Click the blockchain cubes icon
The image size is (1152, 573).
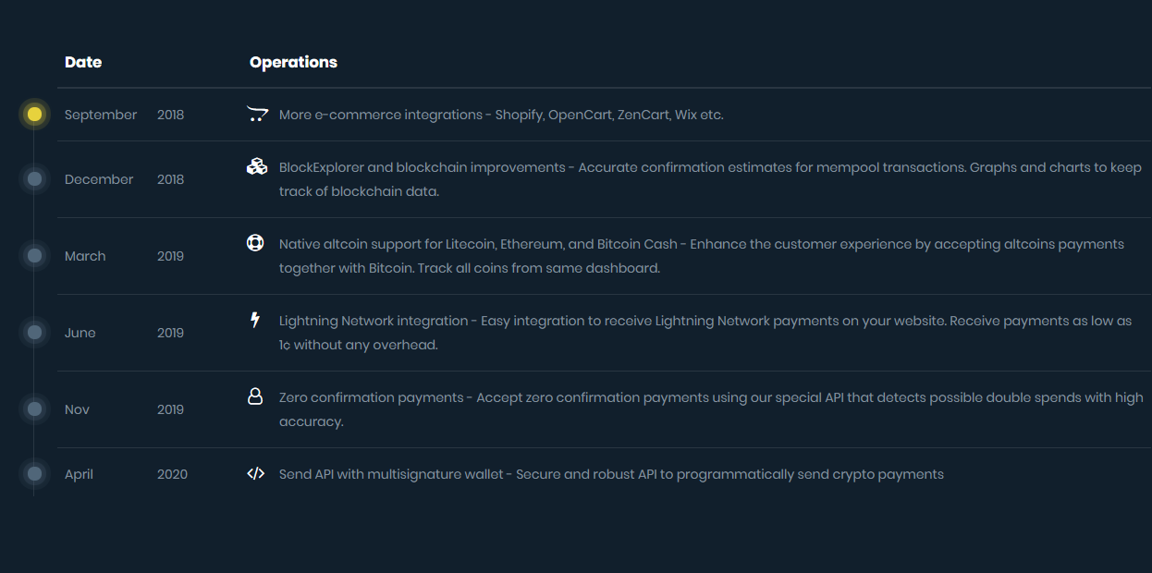pos(256,167)
